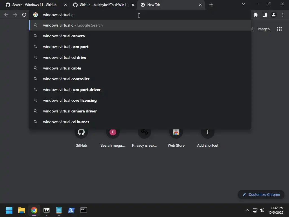The image size is (289, 217).
Task: Open the Search mega shortcut tile
Action: tap(113, 138)
